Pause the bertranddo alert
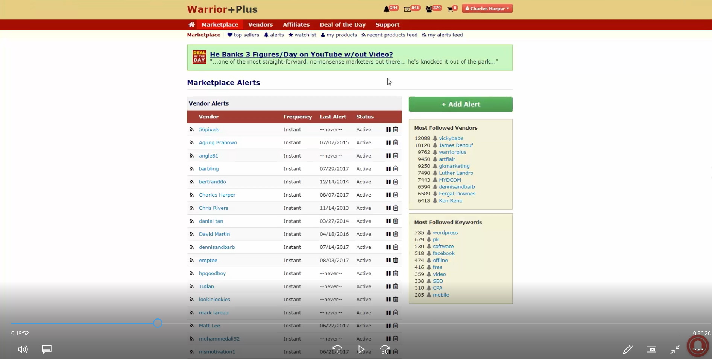The image size is (712, 359). click(x=388, y=182)
